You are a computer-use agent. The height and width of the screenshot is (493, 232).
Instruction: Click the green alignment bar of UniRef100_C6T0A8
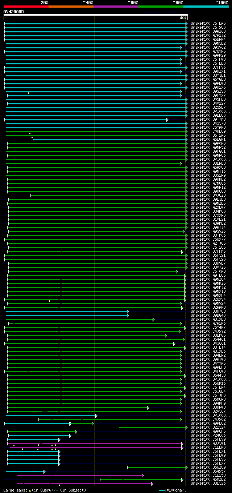(x=93, y=271)
